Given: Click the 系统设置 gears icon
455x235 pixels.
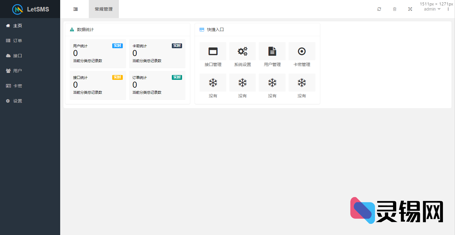Looking at the screenshot, I should tap(242, 52).
